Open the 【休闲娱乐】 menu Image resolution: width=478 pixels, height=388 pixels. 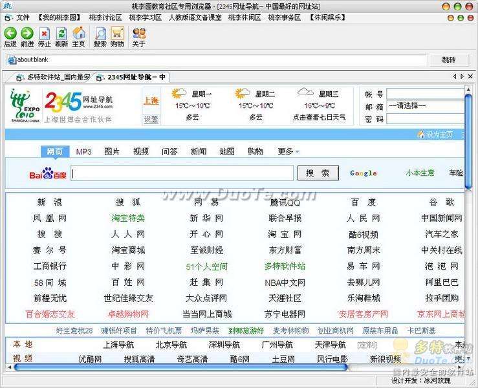pos(327,17)
